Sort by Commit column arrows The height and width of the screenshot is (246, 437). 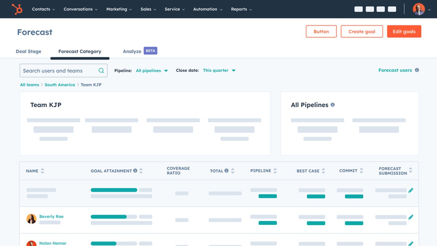(361, 171)
